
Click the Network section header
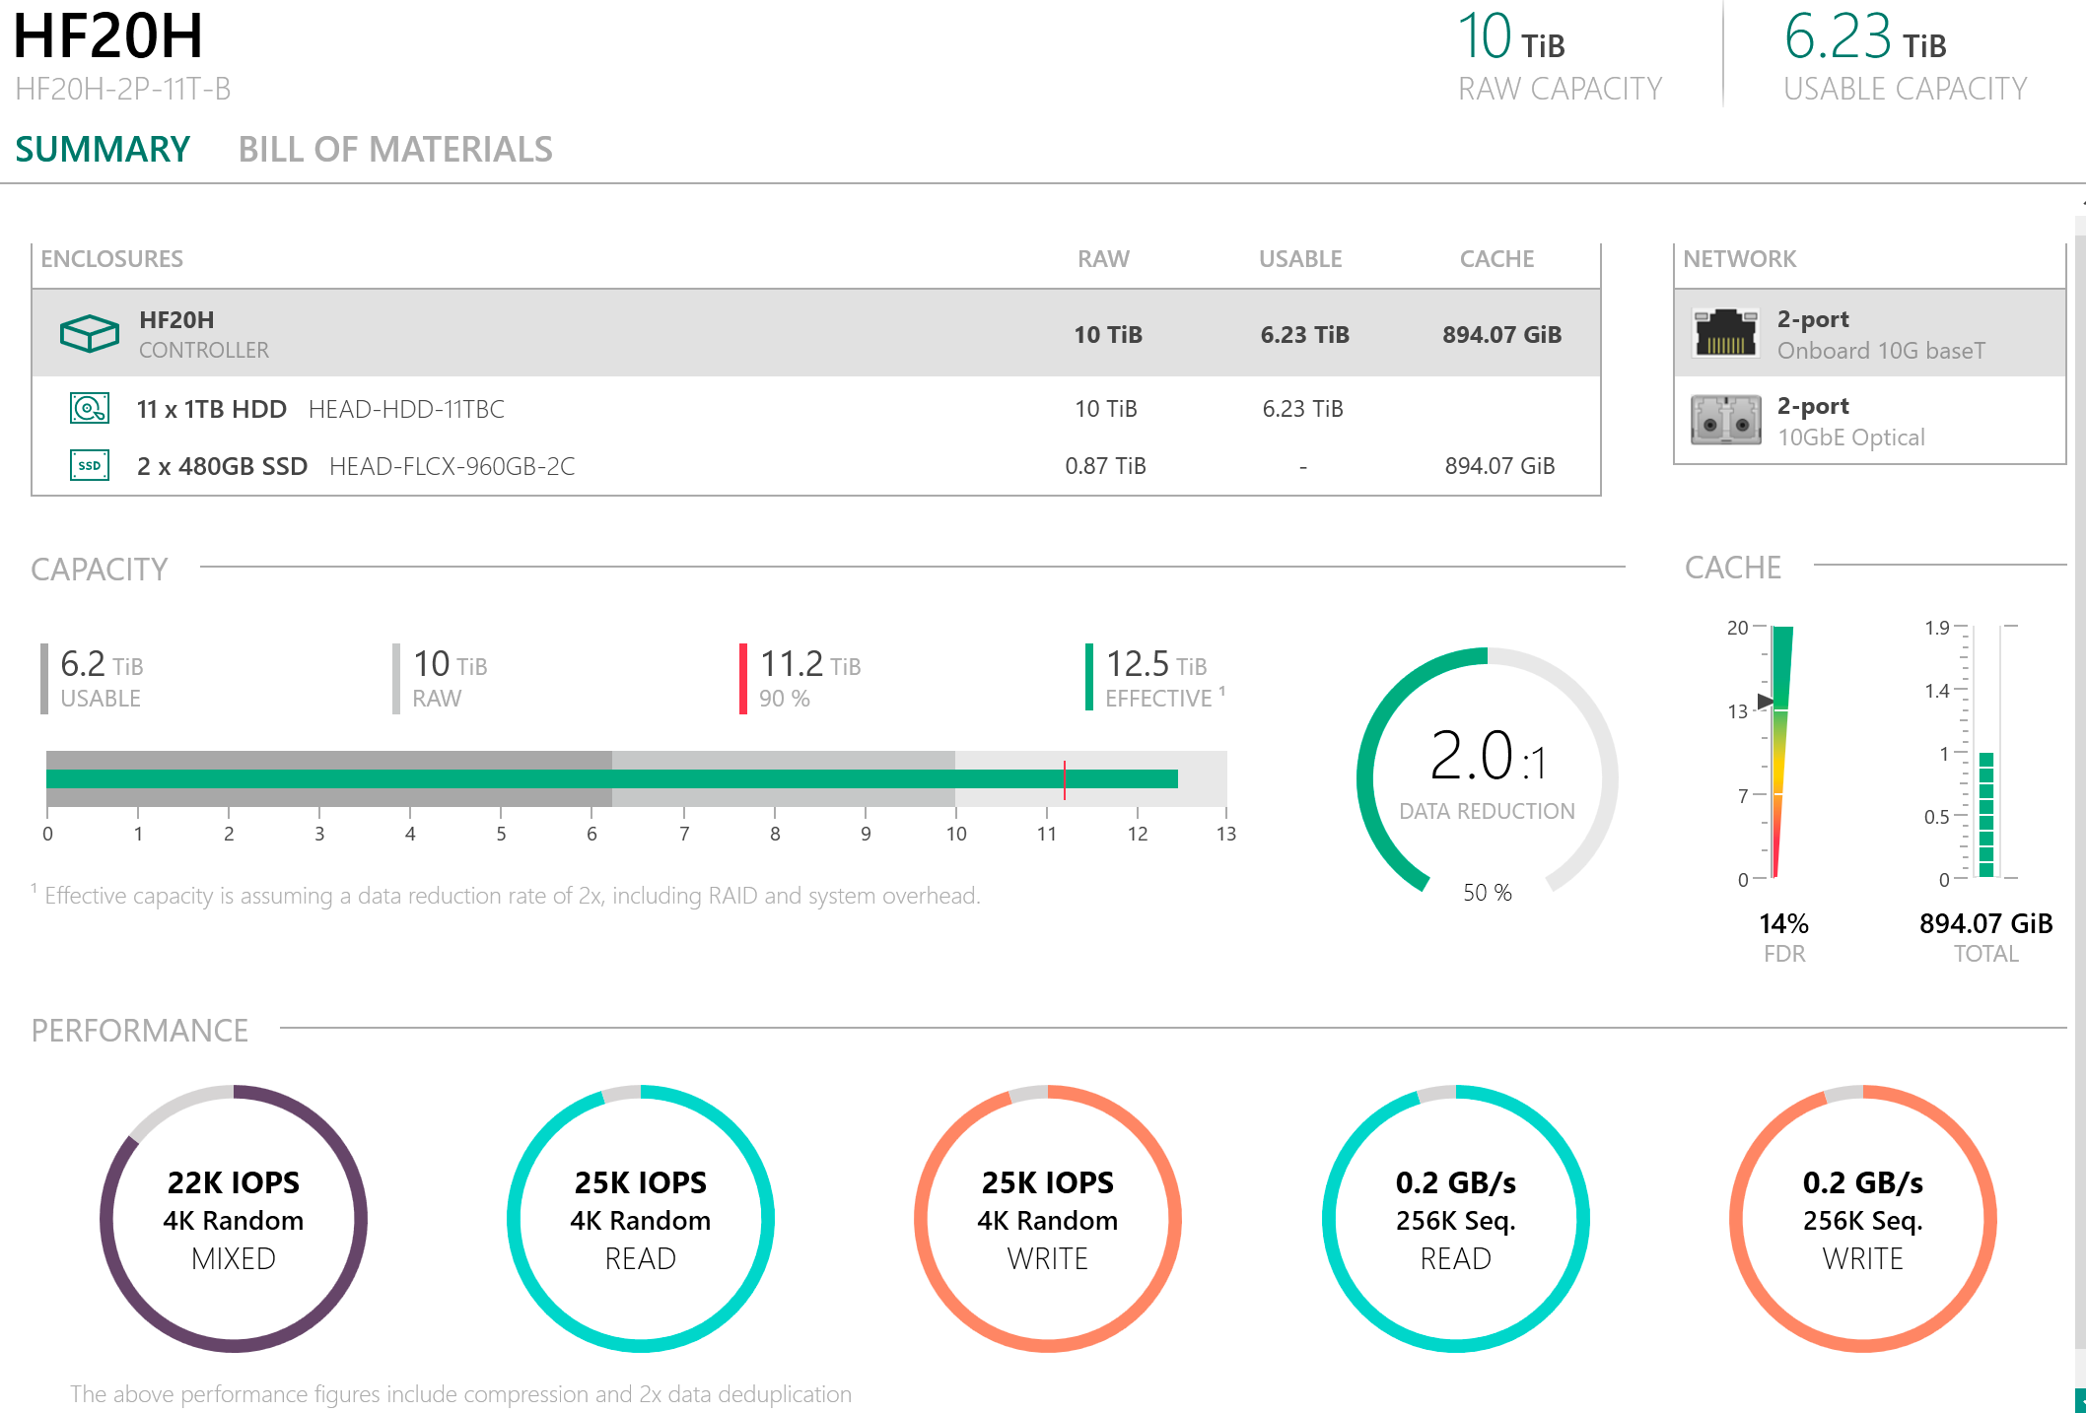click(1739, 259)
